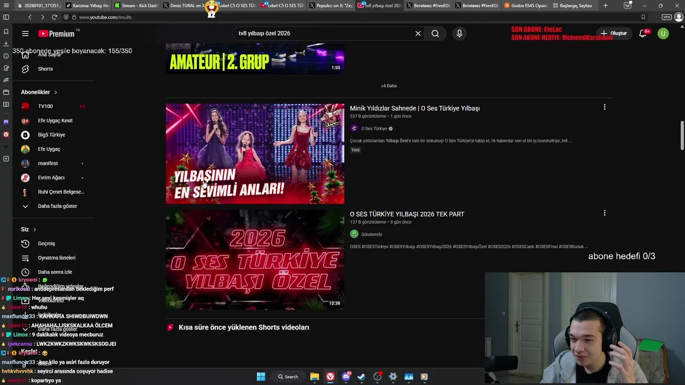
Task: Open a new browser tab
Action: (x=605, y=5)
